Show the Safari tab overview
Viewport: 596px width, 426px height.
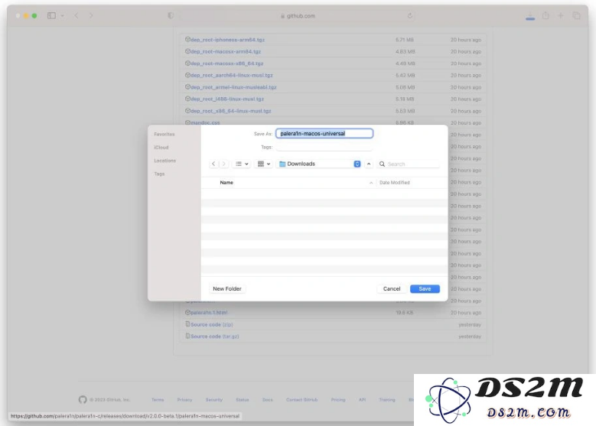[x=576, y=15]
